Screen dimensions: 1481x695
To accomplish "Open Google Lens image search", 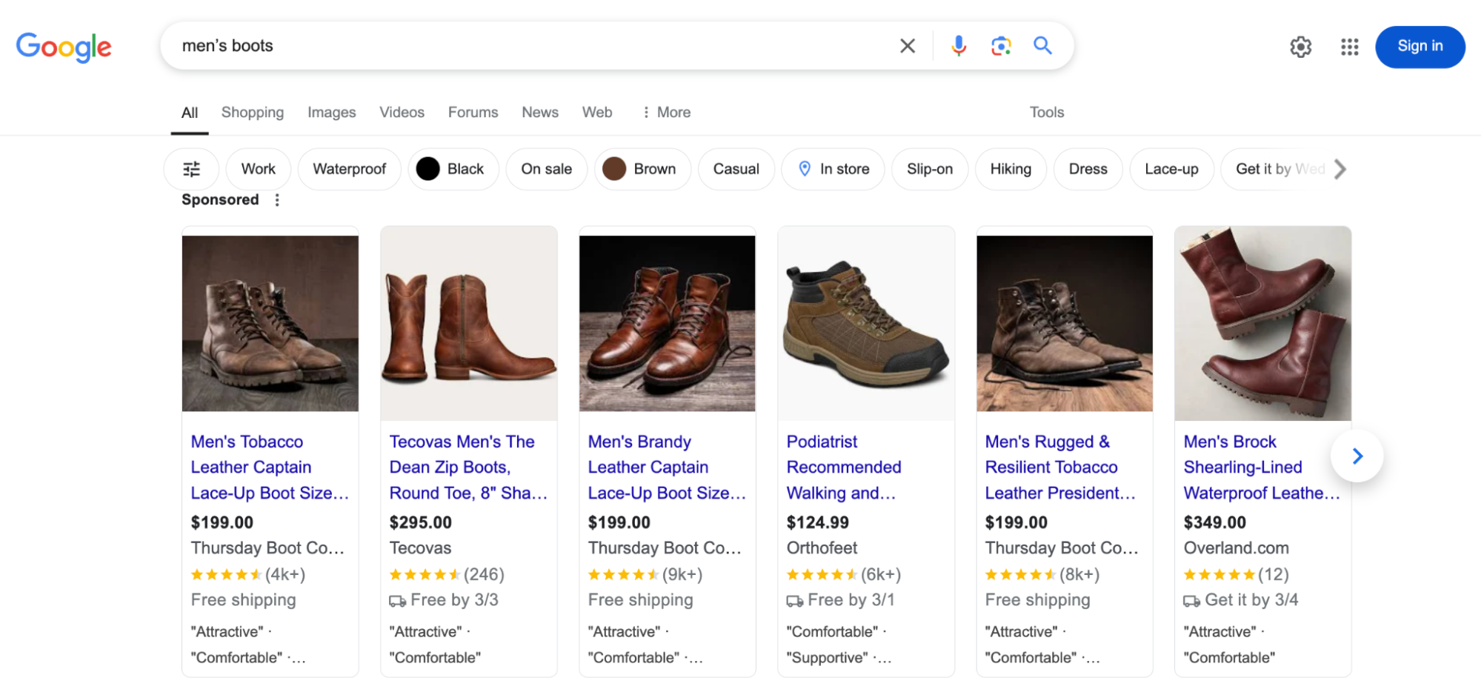I will coord(1000,45).
